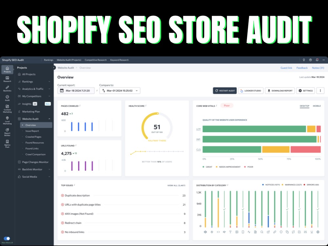The image size is (328, 246).
Task: Click the red CLS bar segment
Action: tap(306, 149)
